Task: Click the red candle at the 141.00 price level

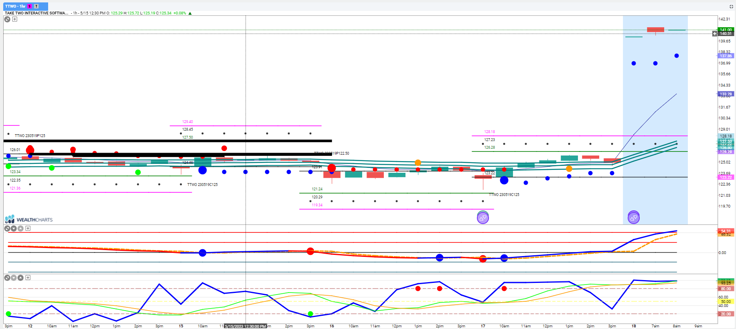Action: tap(655, 30)
